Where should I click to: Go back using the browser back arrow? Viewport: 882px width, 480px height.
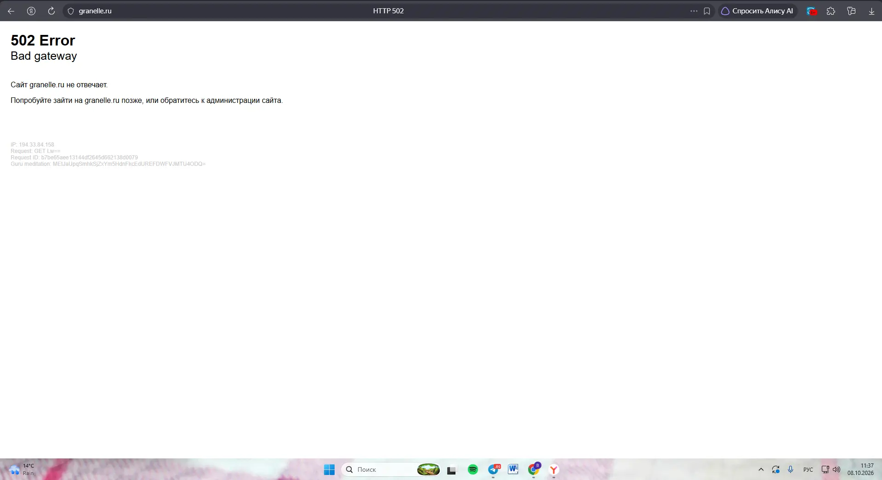click(x=11, y=11)
